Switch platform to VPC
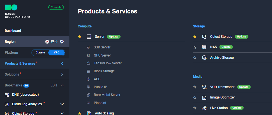Screen dimensions: 272x115 point(56,53)
